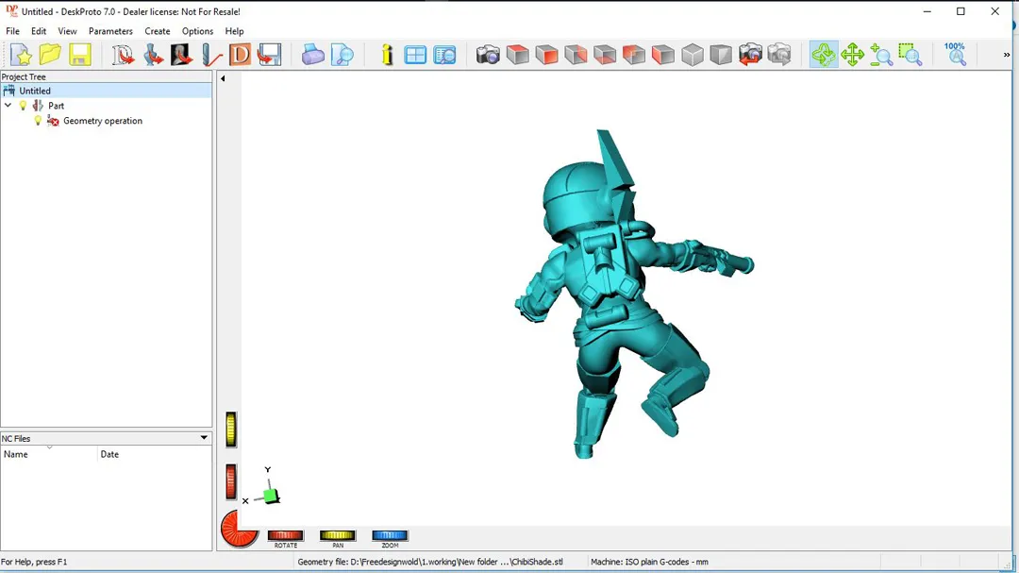Activate the green four-arrow pan tool

click(853, 55)
